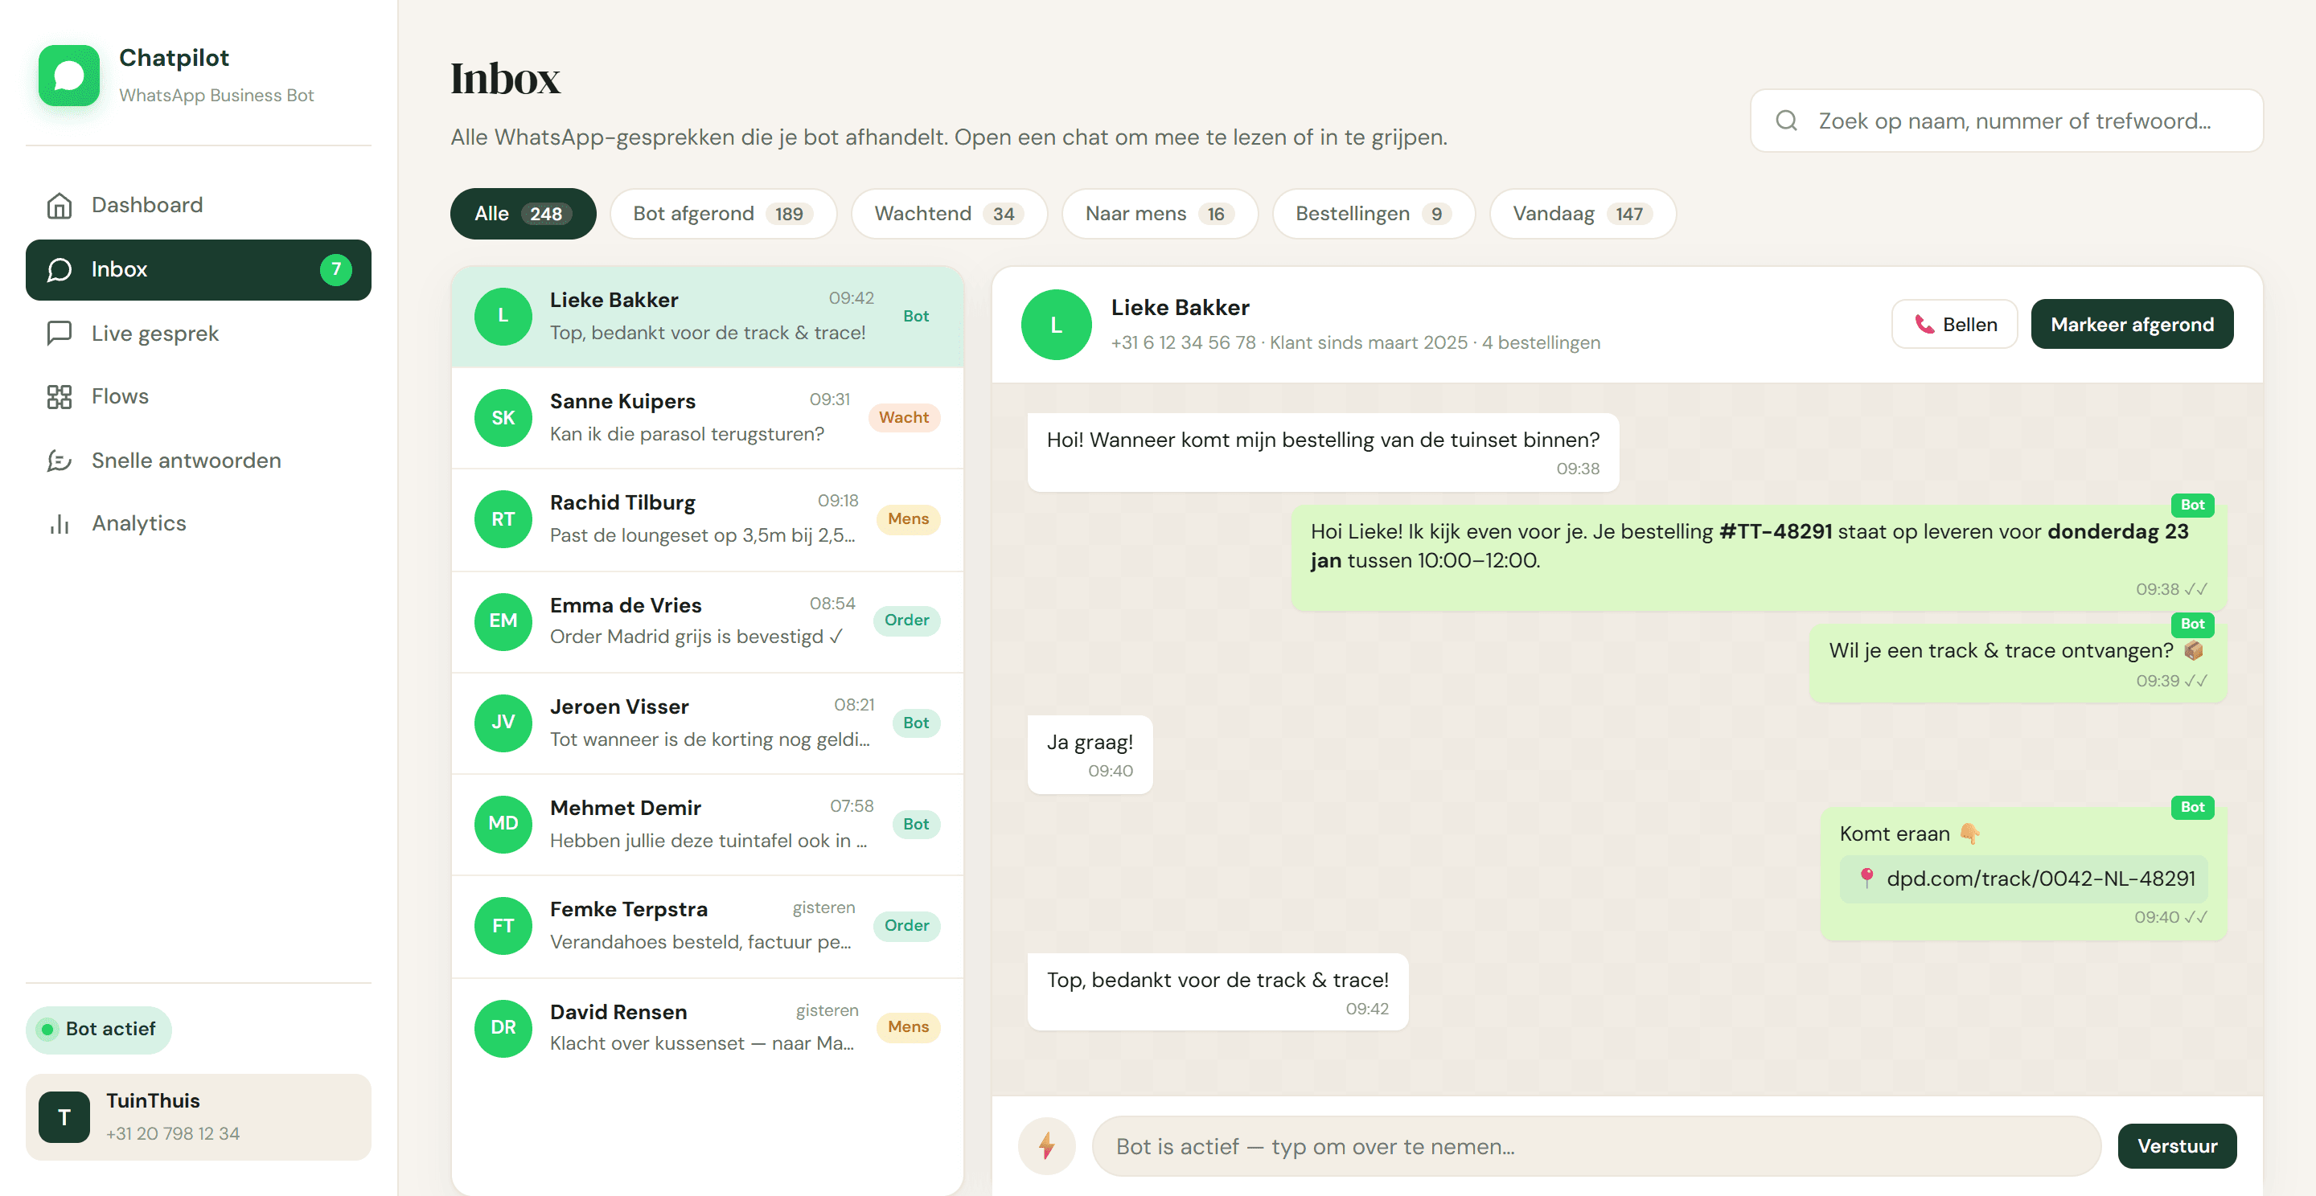Image resolution: width=2316 pixels, height=1196 pixels.
Task: Open dpd.com tracking link
Action: pos(2024,878)
